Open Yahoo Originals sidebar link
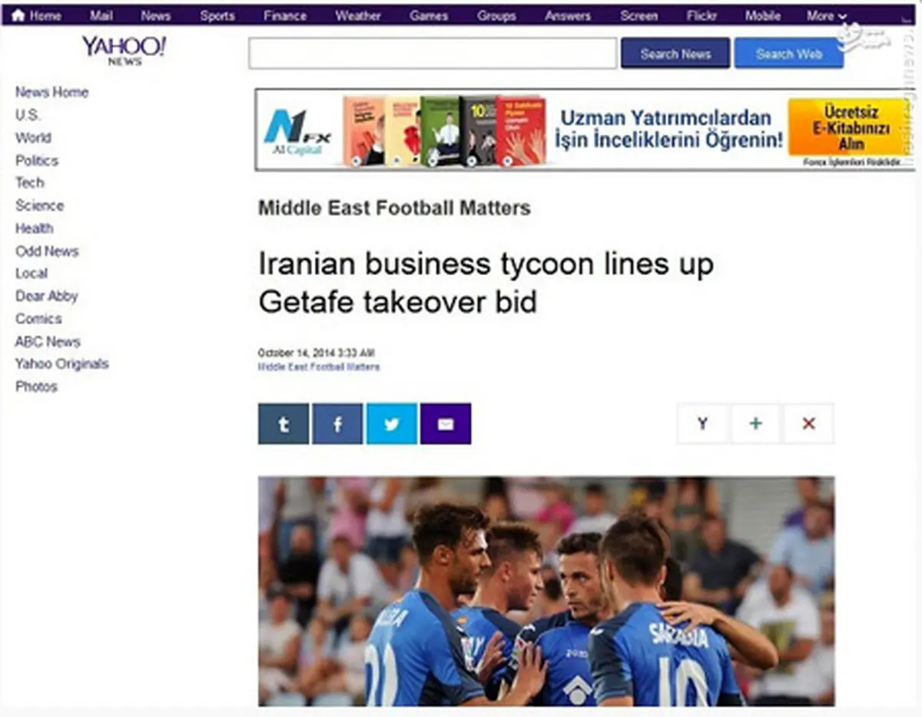 62,364
